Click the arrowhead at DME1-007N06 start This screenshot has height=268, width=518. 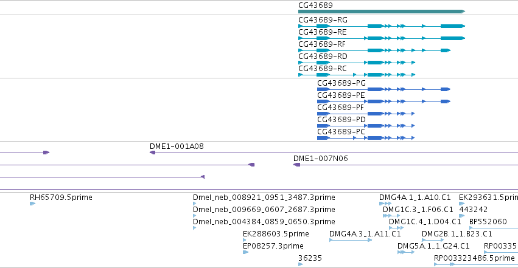click(x=296, y=165)
